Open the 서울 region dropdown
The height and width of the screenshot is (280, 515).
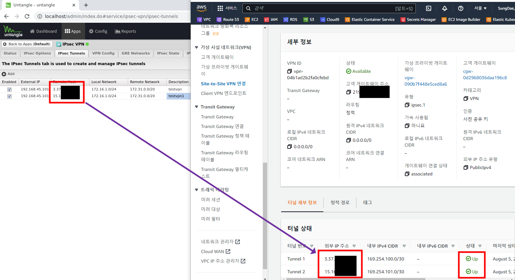click(x=480, y=8)
